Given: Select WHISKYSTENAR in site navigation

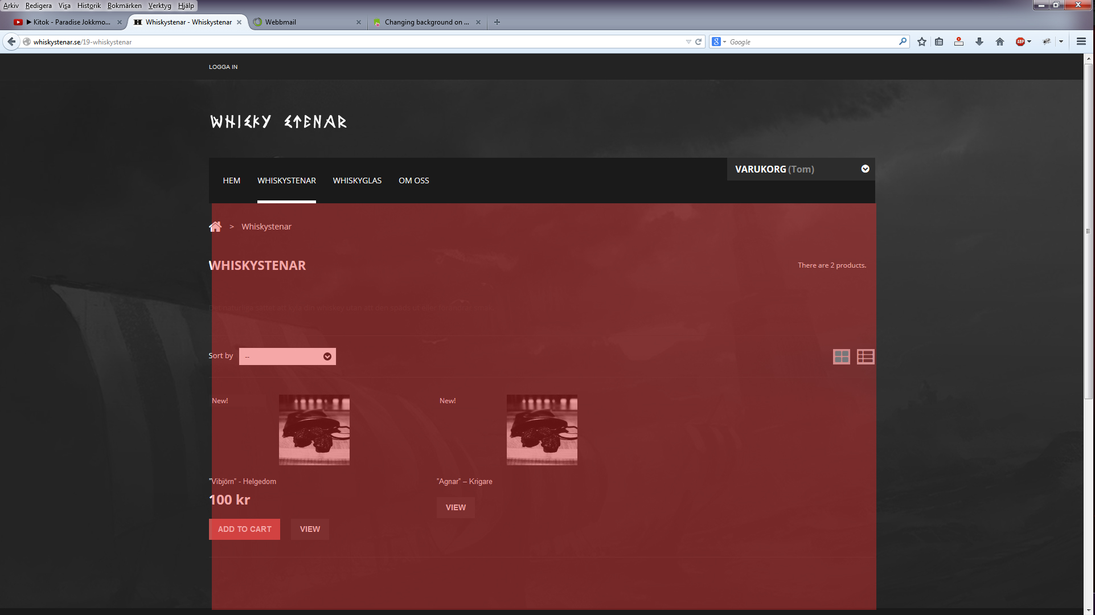Looking at the screenshot, I should click(286, 181).
